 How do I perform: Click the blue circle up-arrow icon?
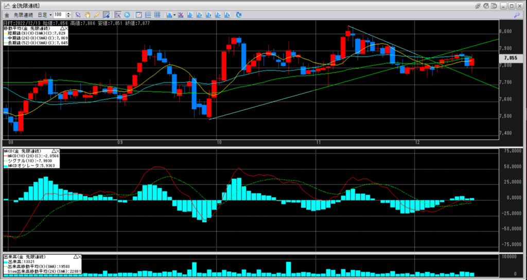[x=127, y=15]
